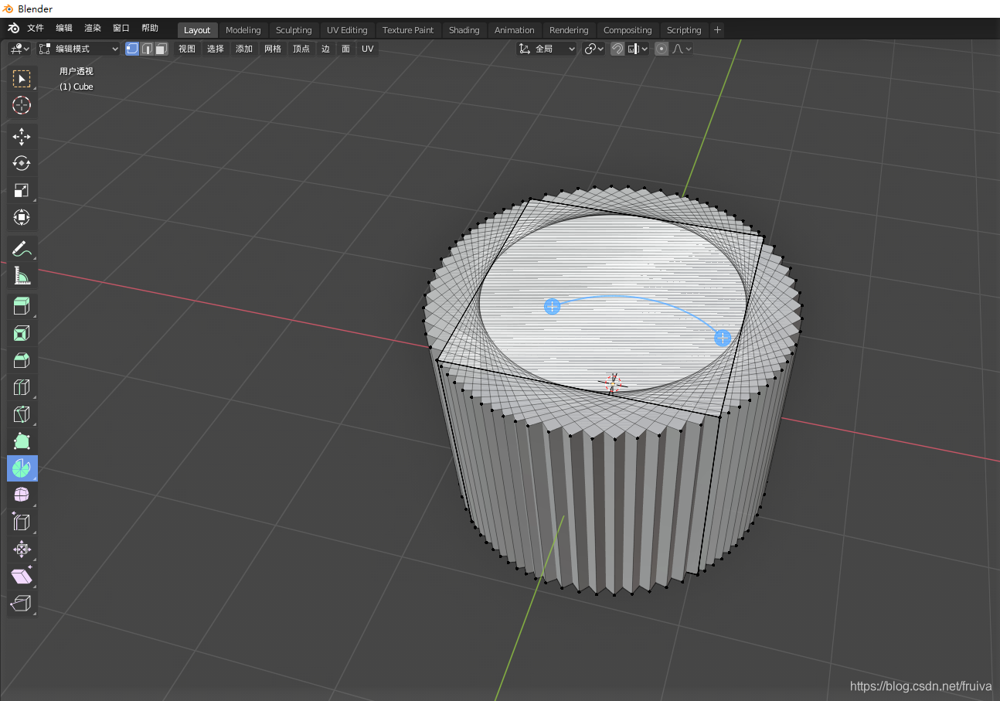This screenshot has width=1000, height=701.
Task: Select the Loop Cut tool
Action: (22, 388)
